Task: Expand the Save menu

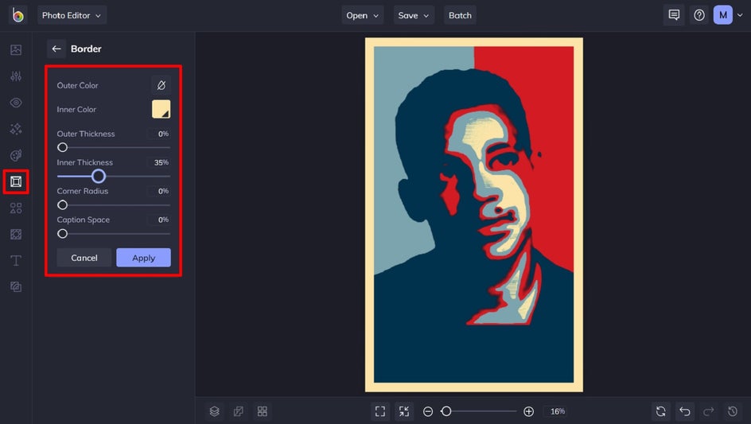Action: [414, 15]
